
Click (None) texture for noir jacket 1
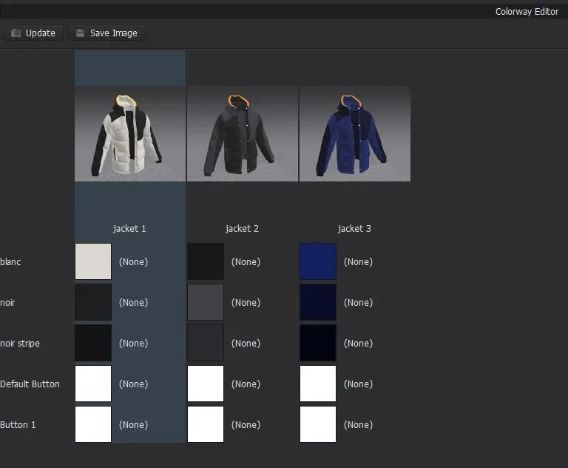pyautogui.click(x=133, y=303)
